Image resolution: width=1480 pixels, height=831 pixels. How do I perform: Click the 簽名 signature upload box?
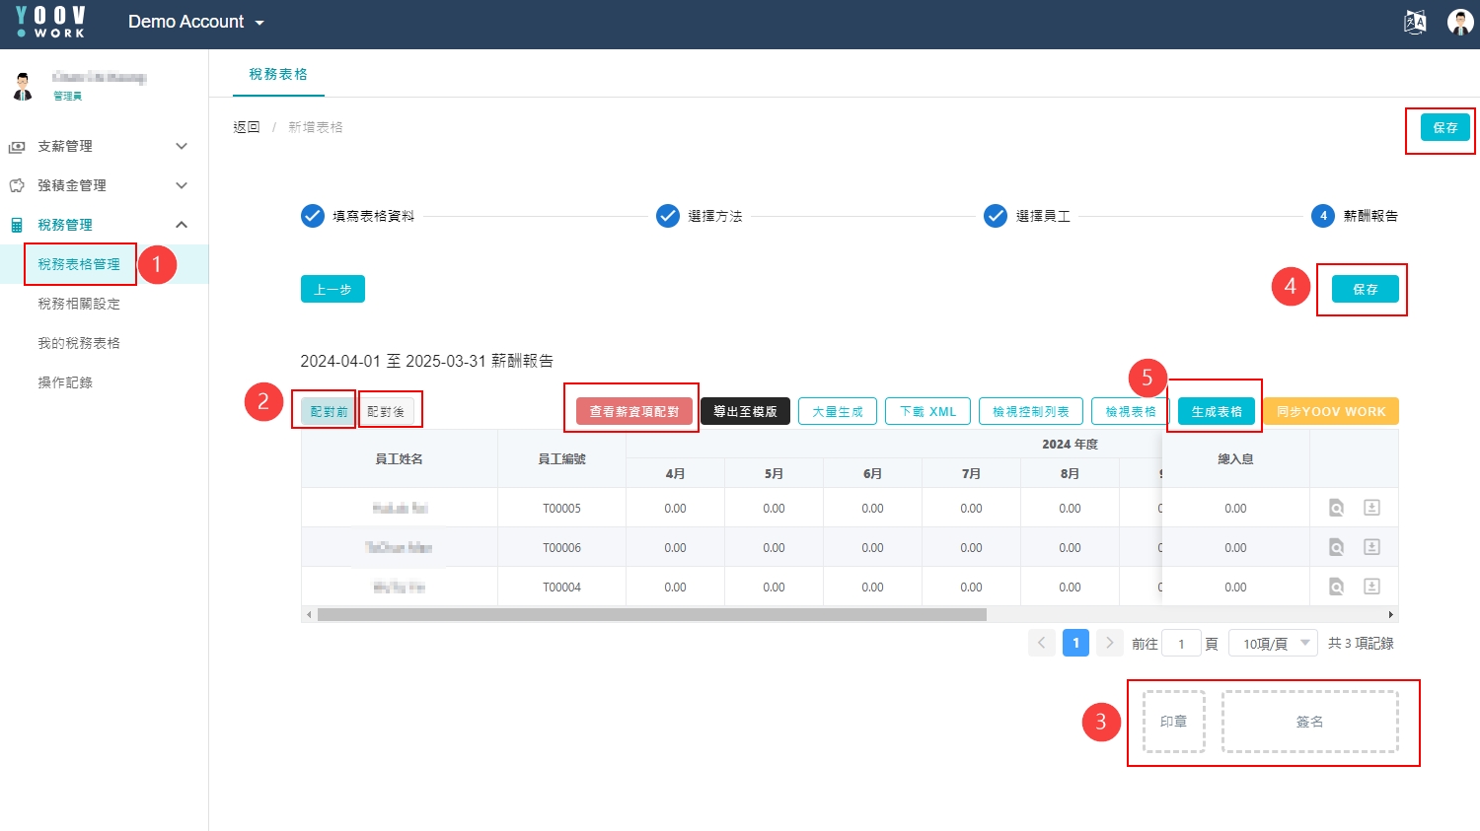coord(1309,722)
